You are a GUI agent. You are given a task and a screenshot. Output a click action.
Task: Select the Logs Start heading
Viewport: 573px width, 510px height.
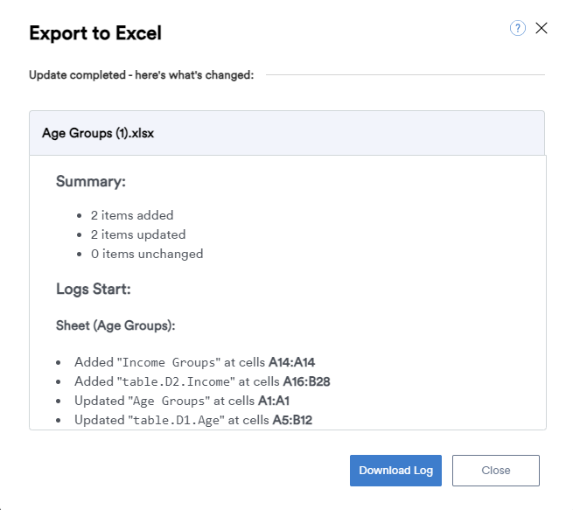coord(94,289)
